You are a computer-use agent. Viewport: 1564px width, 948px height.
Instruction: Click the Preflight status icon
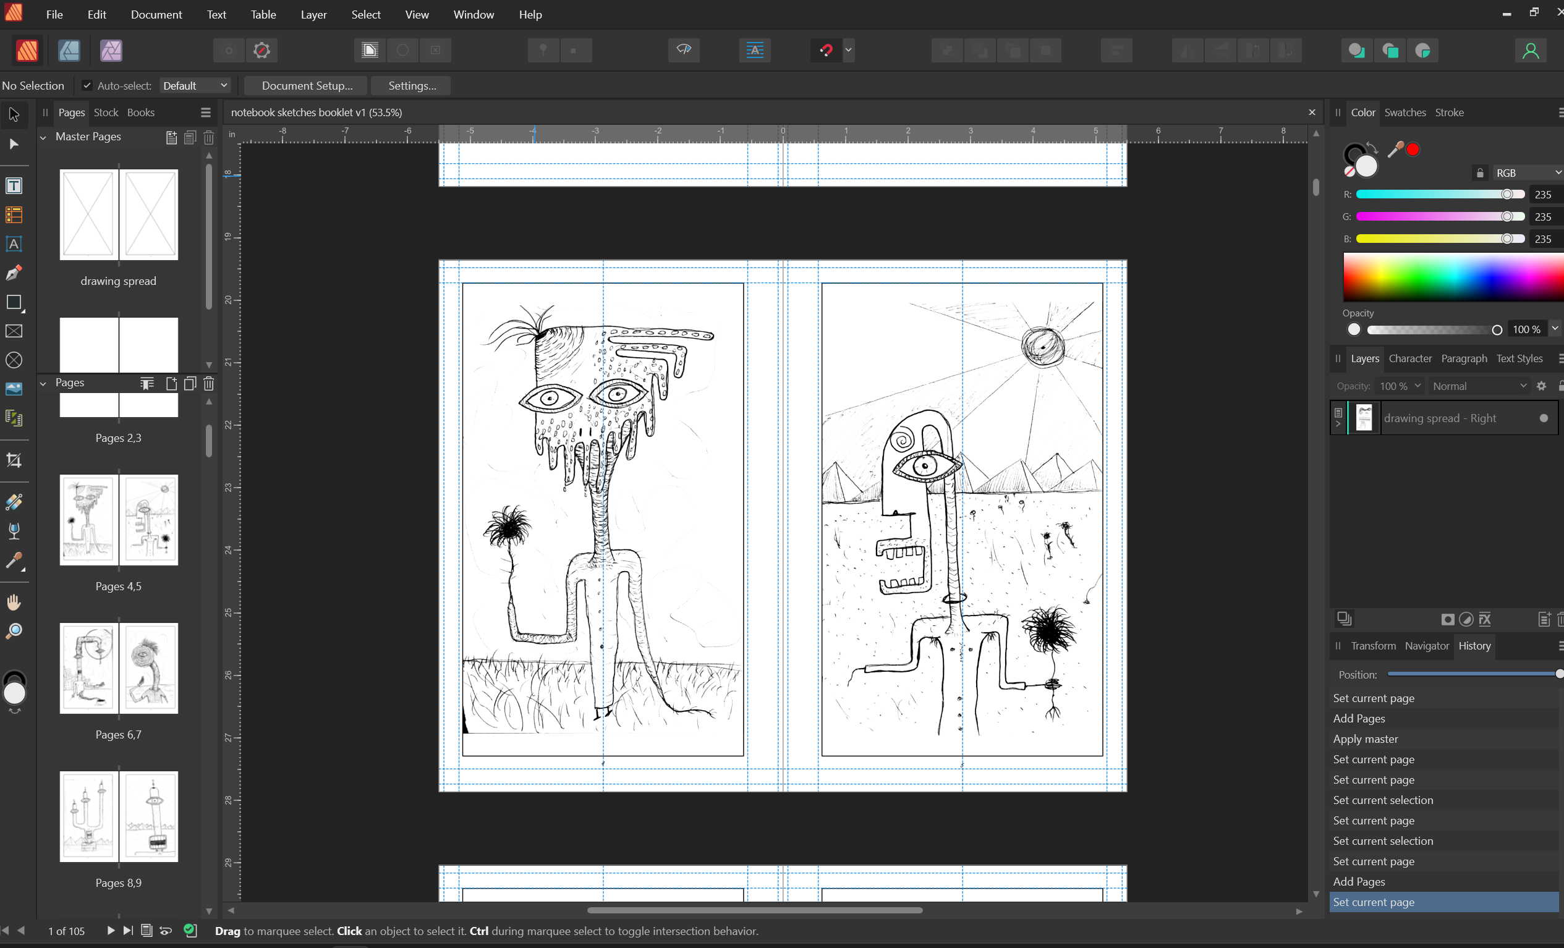pyautogui.click(x=190, y=930)
